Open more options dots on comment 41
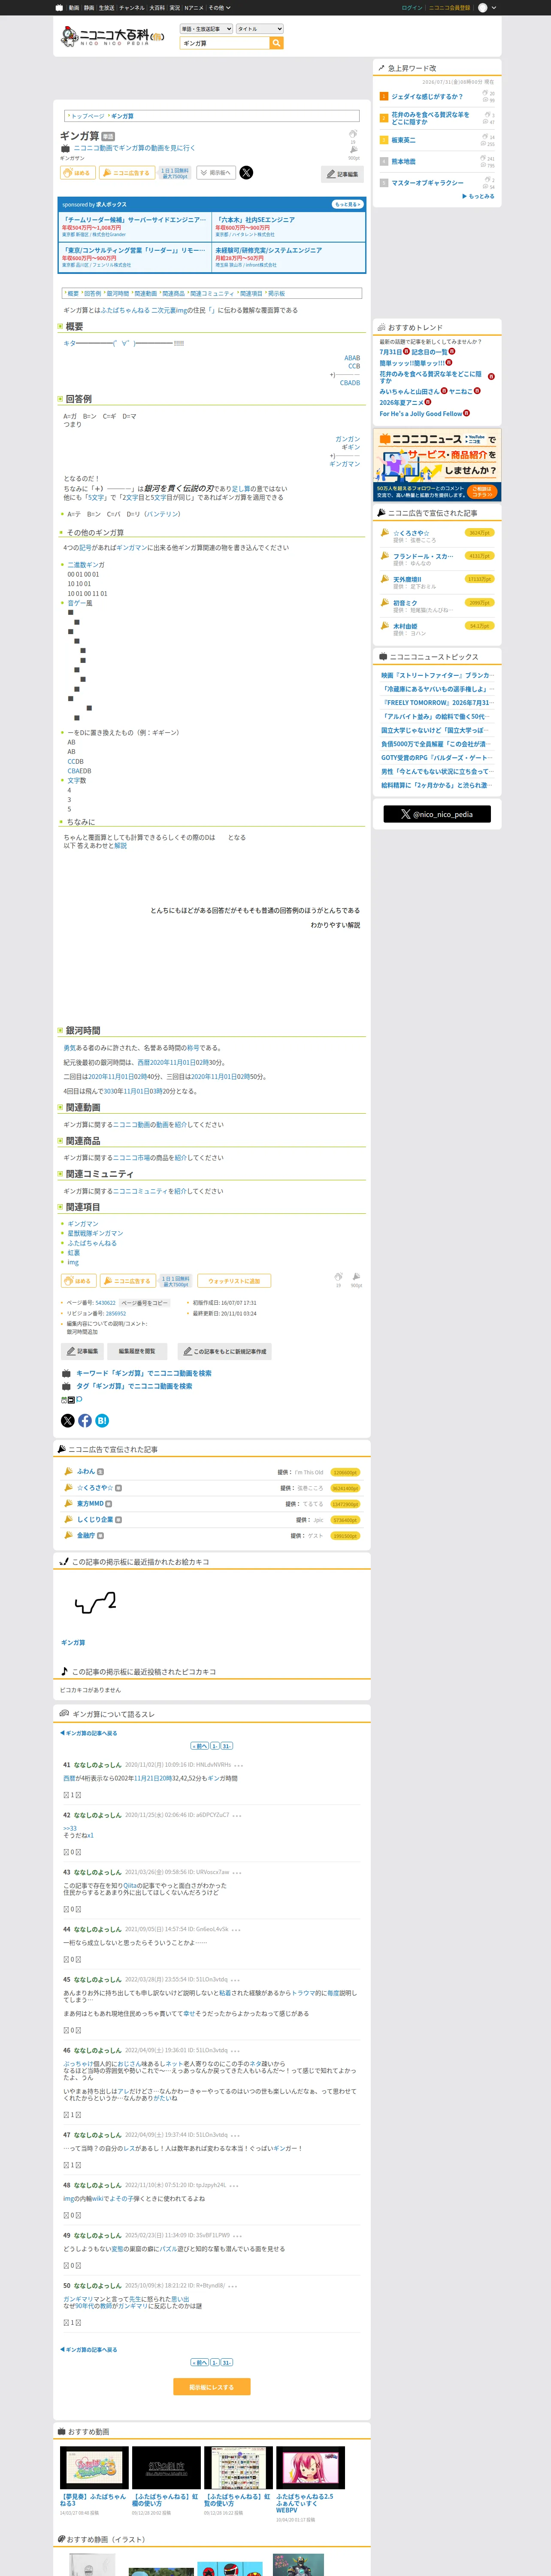The image size is (551, 2576). click(238, 1765)
